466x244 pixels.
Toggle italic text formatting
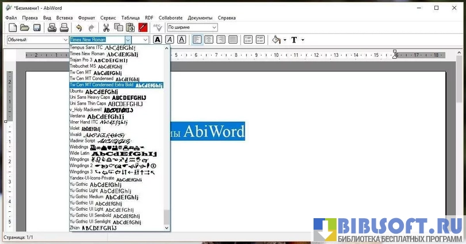pyautogui.click(x=169, y=40)
